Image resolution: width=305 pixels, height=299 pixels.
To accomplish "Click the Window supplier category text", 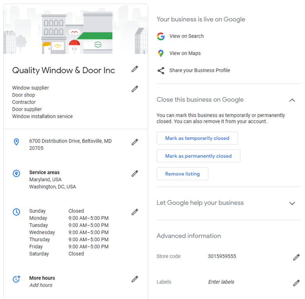I will click(x=30, y=88).
